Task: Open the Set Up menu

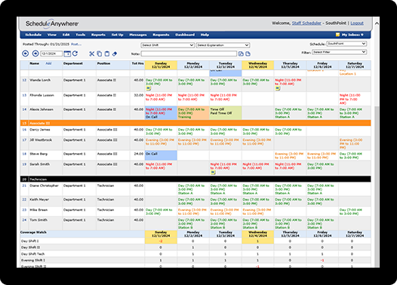Action: 117,35
